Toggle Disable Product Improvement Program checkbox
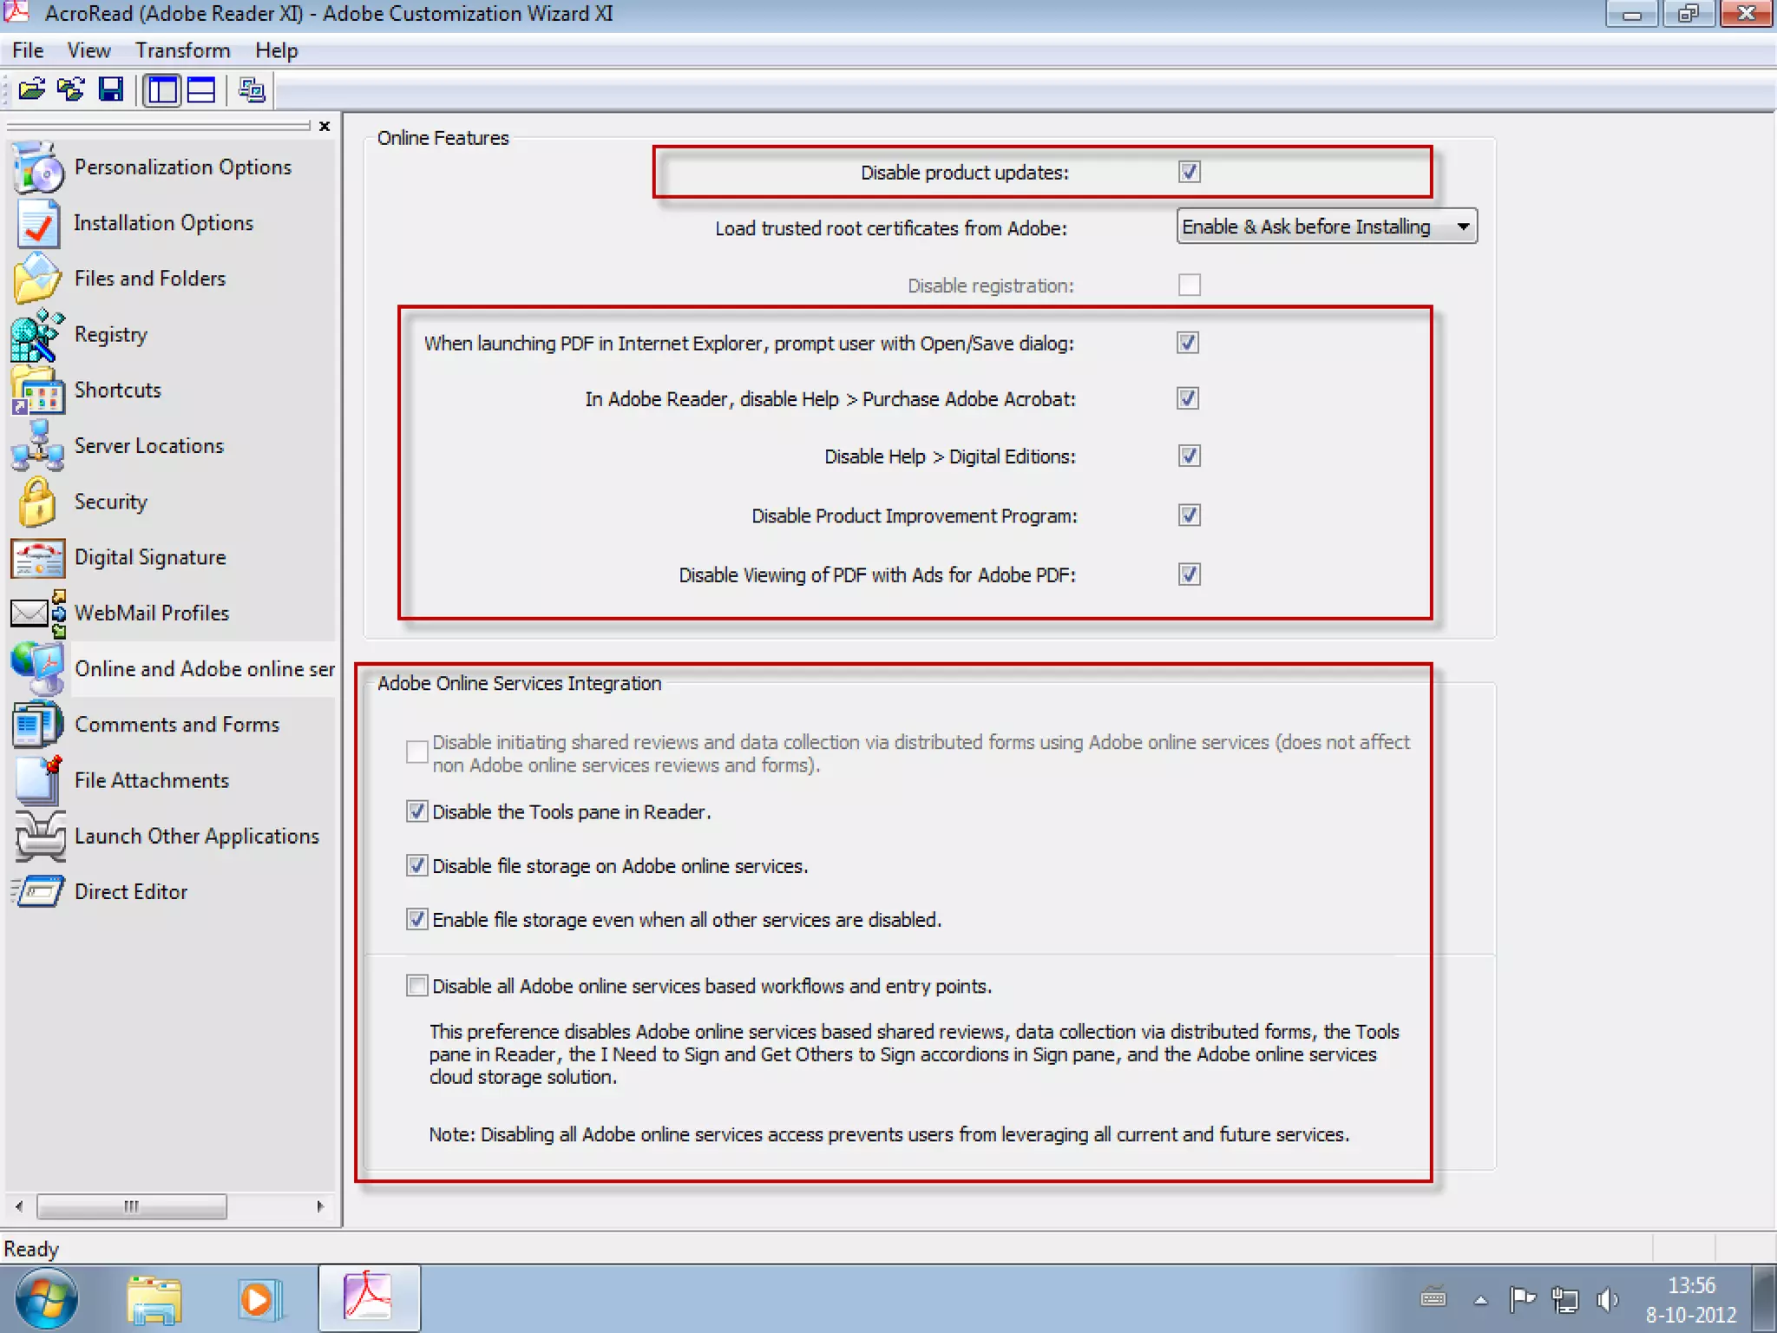The image size is (1777, 1333). click(x=1190, y=515)
